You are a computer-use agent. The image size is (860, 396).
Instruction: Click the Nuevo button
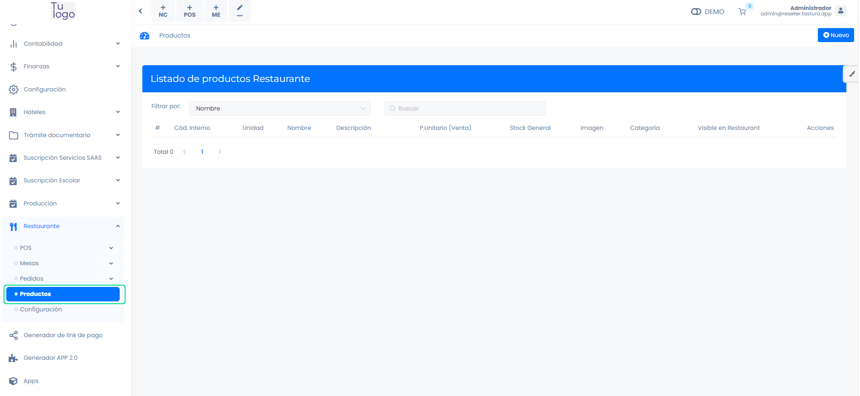coord(836,35)
